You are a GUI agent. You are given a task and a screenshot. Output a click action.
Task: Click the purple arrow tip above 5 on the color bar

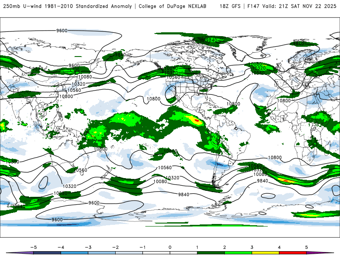tap(320, 253)
